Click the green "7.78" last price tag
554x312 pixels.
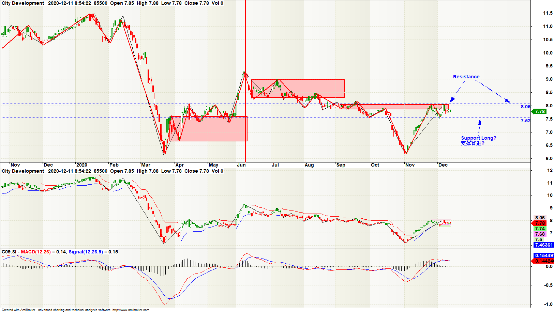point(540,111)
